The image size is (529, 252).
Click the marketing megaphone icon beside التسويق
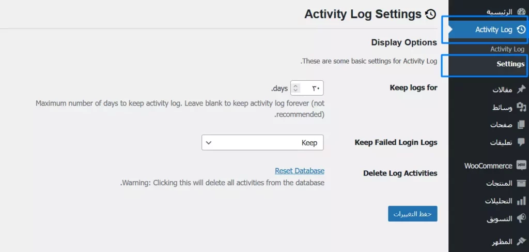point(521,218)
